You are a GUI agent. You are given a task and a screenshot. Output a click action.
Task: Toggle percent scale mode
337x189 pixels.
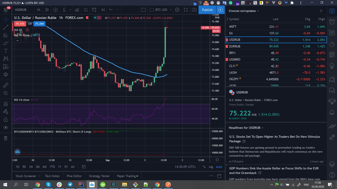204,167
